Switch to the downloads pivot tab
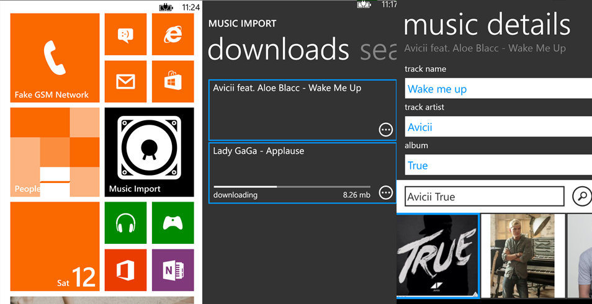Image resolution: width=592 pixels, height=304 pixels. click(x=278, y=50)
